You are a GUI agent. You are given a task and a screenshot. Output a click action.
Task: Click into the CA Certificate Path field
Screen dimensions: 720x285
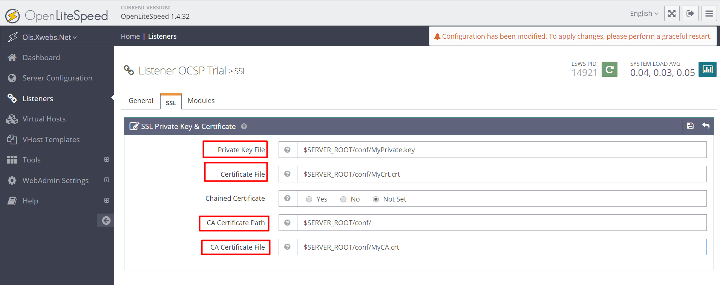[x=502, y=223]
